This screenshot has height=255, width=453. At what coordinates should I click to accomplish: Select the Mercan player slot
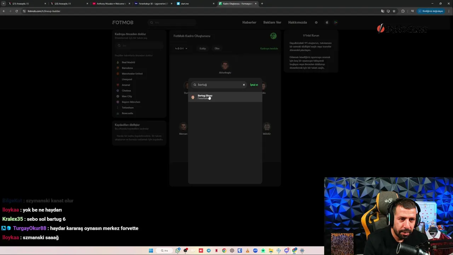pos(183,129)
